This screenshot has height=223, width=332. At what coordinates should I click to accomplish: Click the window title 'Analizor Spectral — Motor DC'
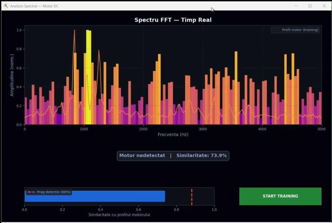pyautogui.click(x=34, y=6)
